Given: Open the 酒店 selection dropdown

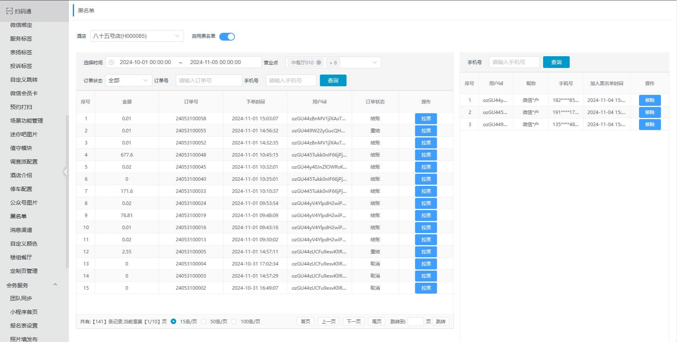Looking at the screenshot, I should (x=137, y=36).
